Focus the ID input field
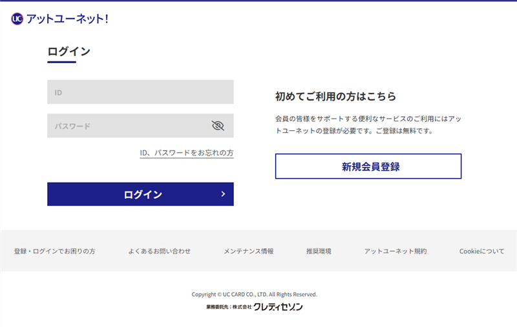The width and height of the screenshot is (517, 327). click(140, 92)
